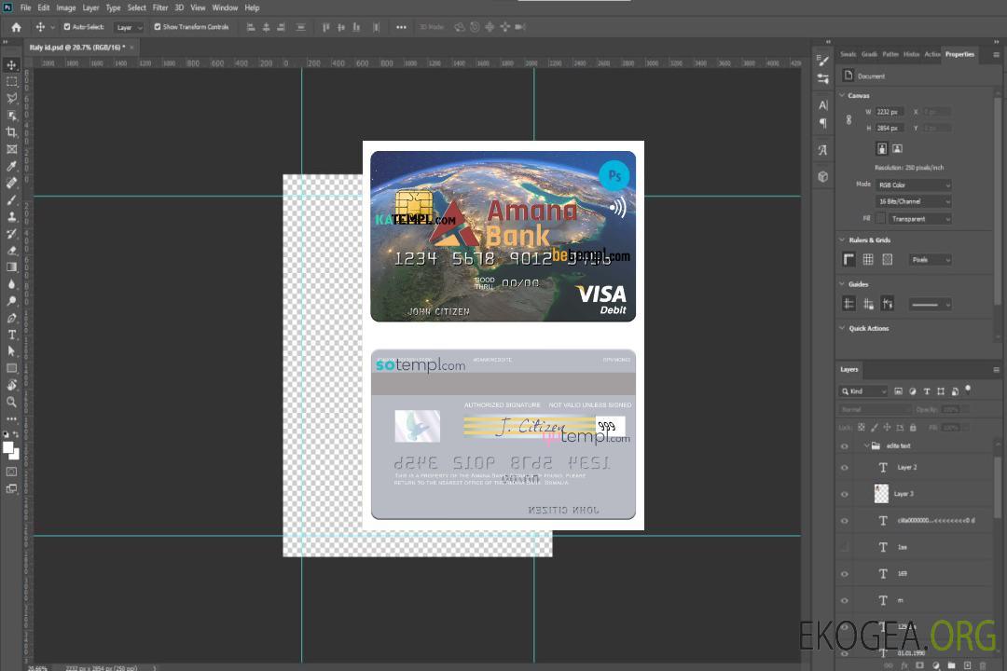This screenshot has height=671, width=1007.
Task: Open the File menu
Action: 25,7
